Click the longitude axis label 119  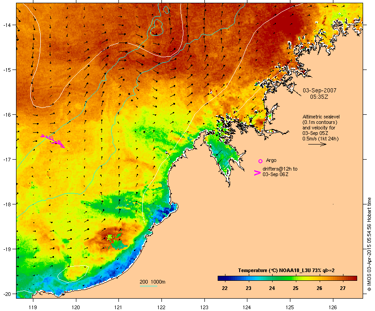33,307
